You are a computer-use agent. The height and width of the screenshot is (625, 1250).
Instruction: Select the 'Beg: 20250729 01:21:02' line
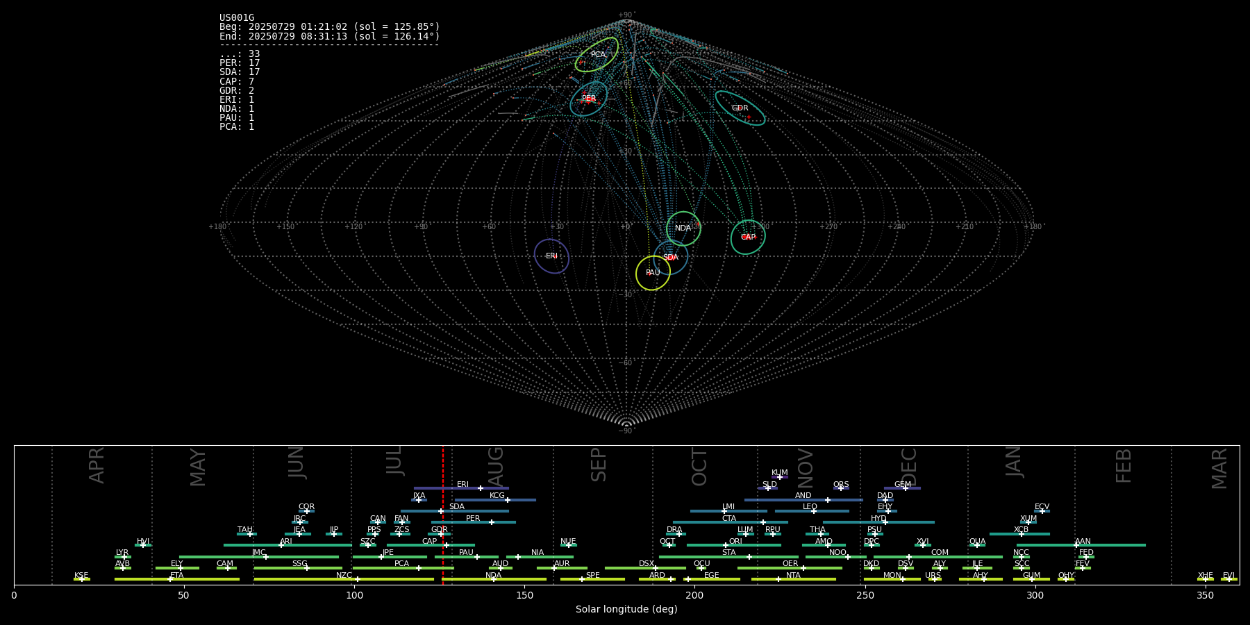click(x=330, y=27)
